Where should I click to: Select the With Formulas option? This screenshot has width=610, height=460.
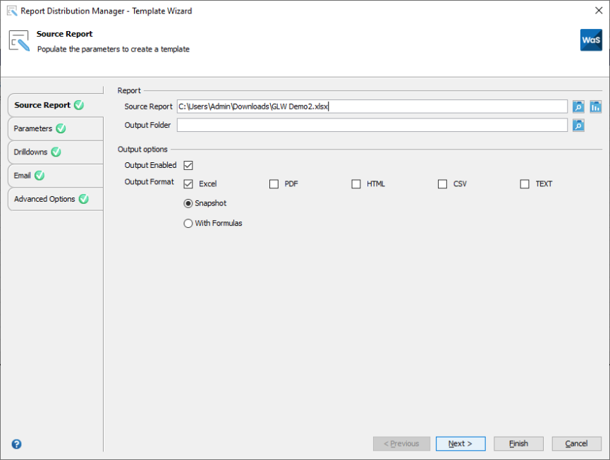(188, 222)
